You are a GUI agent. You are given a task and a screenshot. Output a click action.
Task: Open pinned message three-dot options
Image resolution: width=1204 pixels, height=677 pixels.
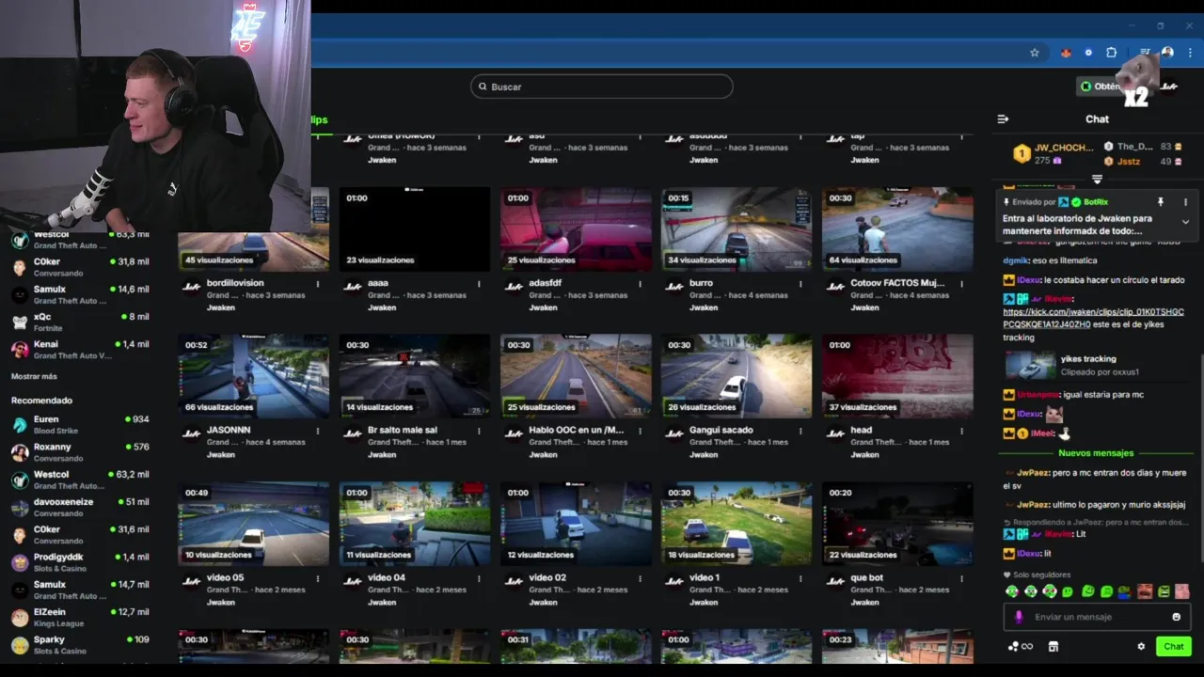click(x=1185, y=202)
